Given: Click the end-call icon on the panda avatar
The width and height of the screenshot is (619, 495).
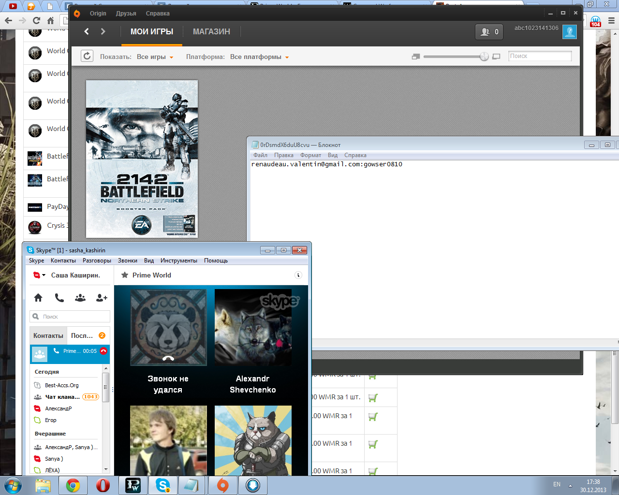Looking at the screenshot, I should (x=168, y=359).
